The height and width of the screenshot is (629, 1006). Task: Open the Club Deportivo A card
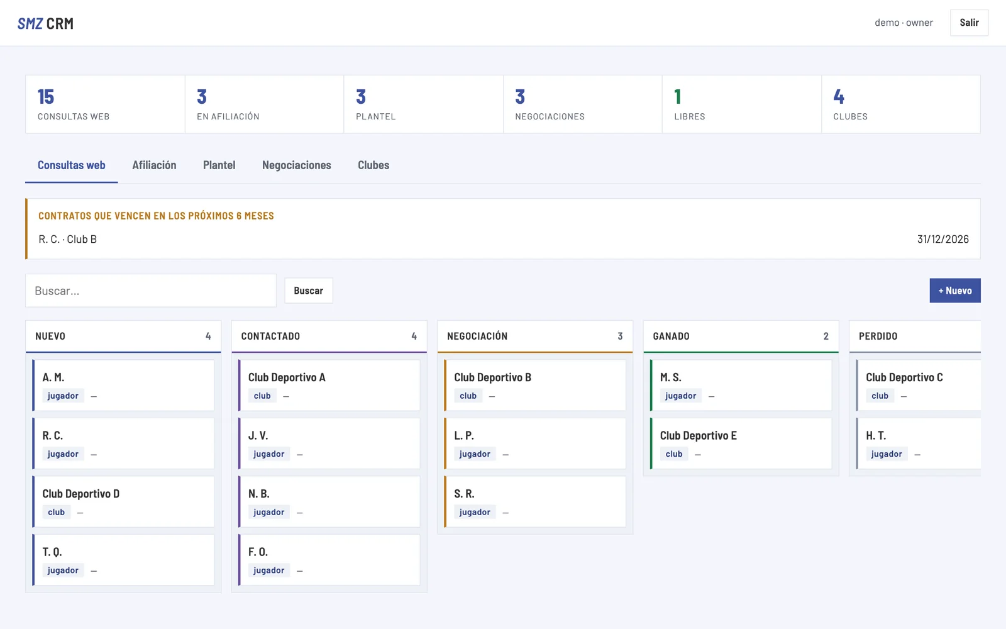[x=329, y=386]
